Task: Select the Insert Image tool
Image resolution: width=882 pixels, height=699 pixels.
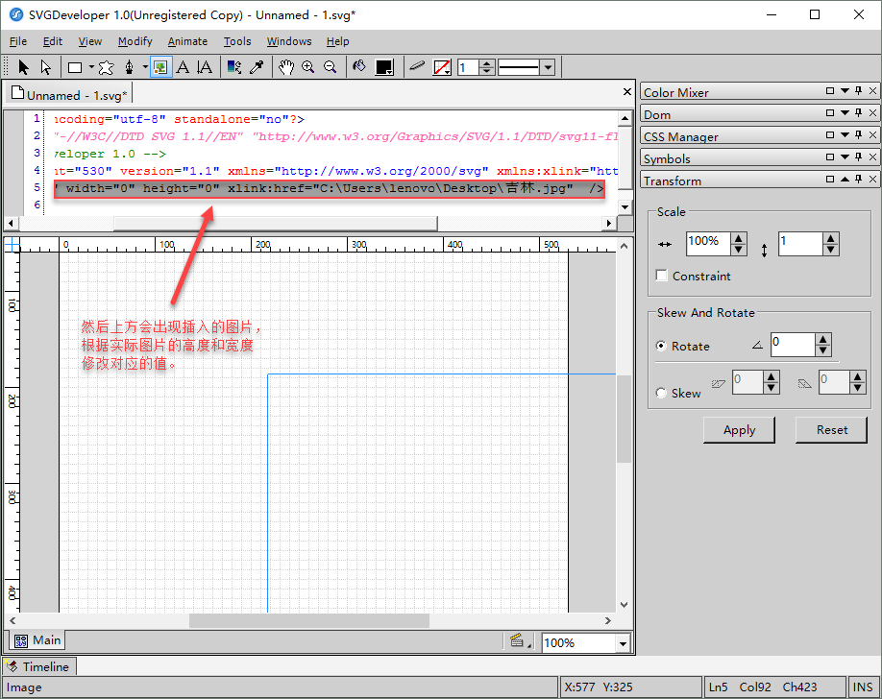Action: pos(160,67)
